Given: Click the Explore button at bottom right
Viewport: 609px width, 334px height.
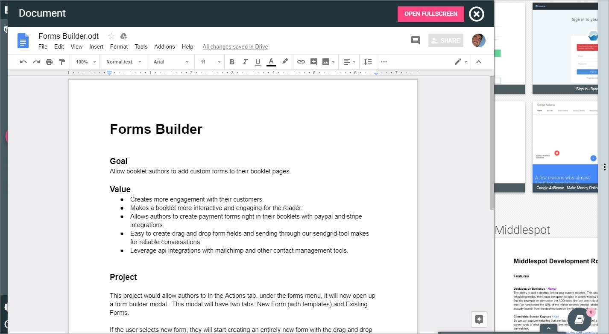Looking at the screenshot, I should [479, 320].
